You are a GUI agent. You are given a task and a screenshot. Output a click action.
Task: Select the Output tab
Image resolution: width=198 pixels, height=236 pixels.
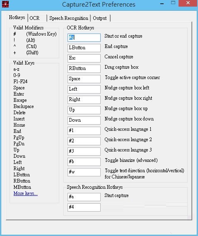click(100, 18)
